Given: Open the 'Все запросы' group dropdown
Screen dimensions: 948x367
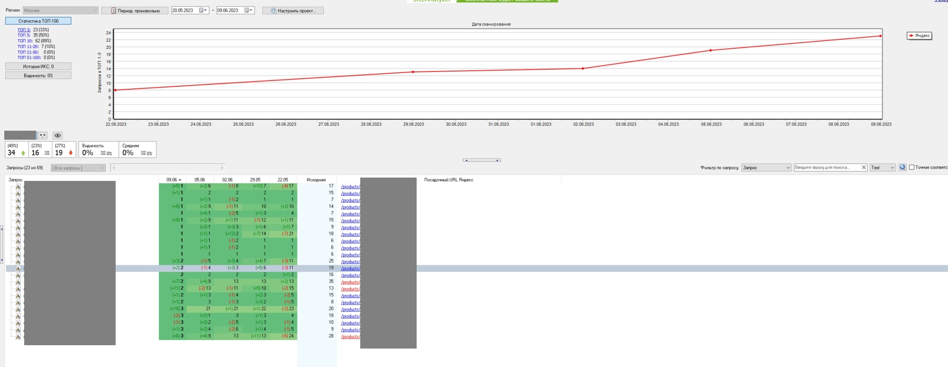Looking at the screenshot, I should click(x=78, y=168).
